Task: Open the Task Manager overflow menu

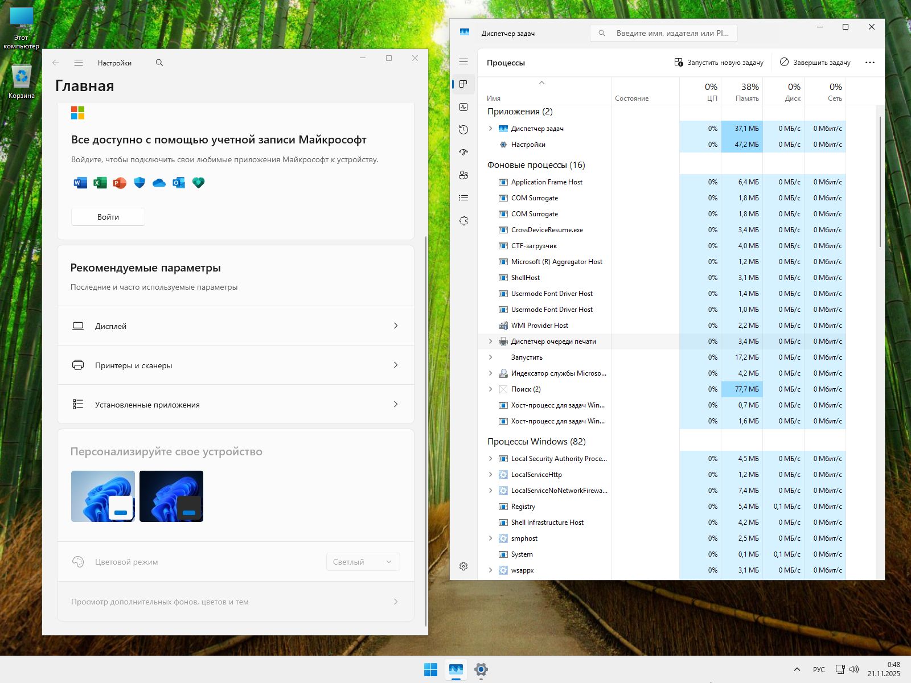Action: (869, 63)
